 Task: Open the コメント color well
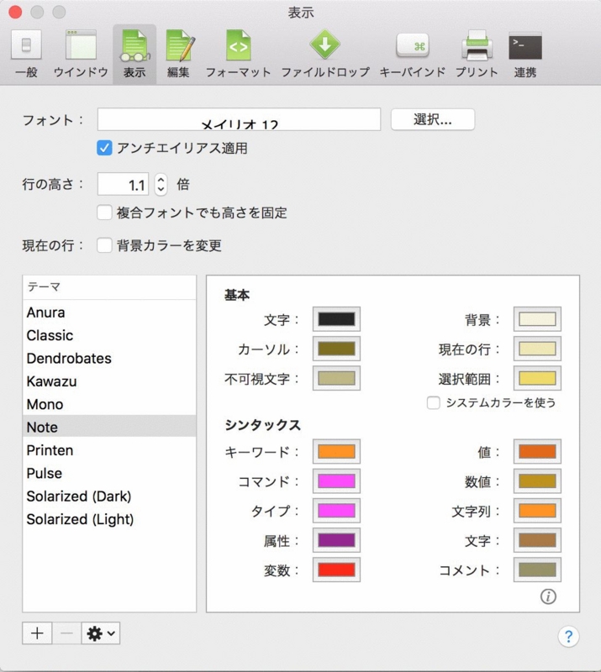click(537, 570)
